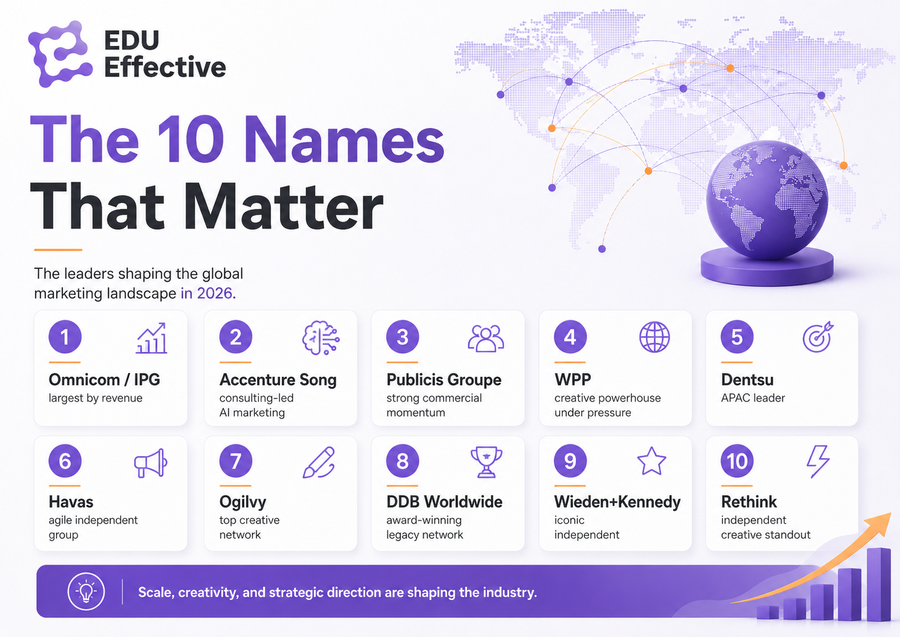Click the target icon on the Dentsu card
Image resolution: width=900 pixels, height=637 pixels.
tap(818, 337)
